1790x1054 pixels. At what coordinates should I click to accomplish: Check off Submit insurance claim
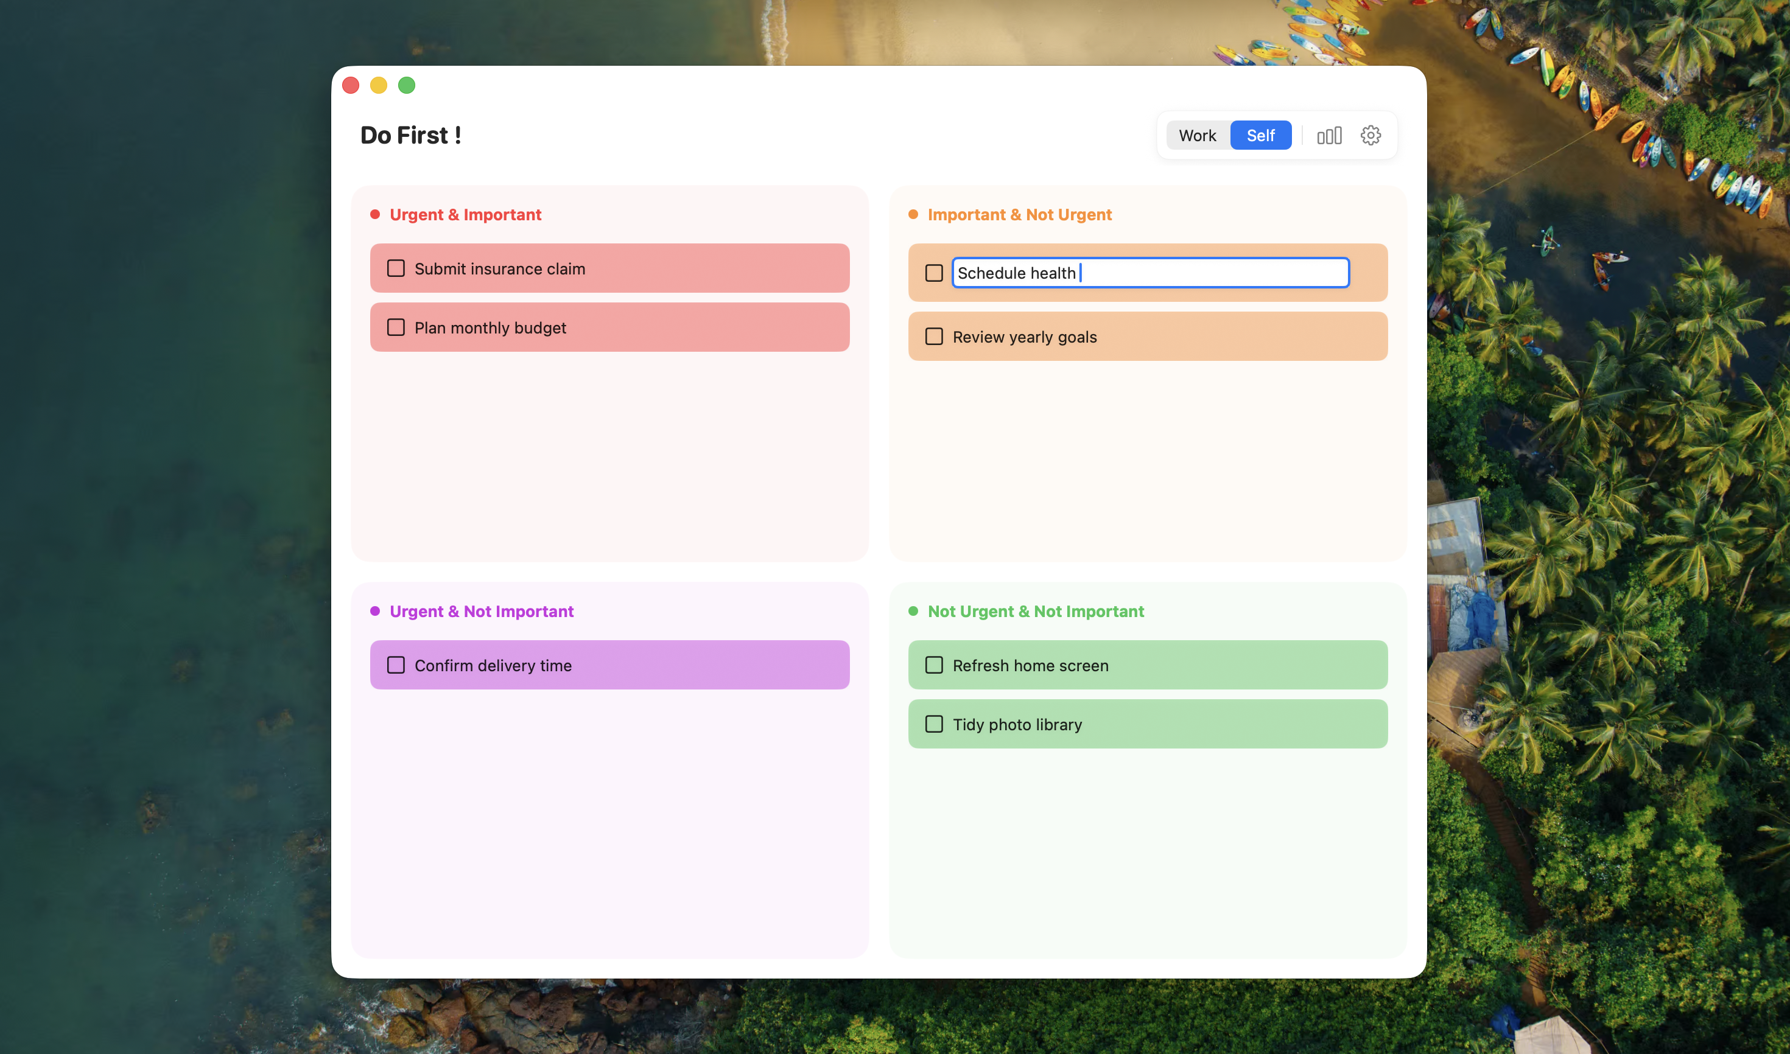point(396,268)
